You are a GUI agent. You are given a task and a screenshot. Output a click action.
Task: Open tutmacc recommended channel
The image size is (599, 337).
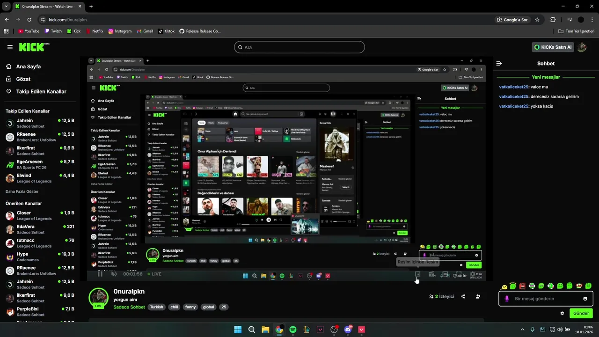40,243
